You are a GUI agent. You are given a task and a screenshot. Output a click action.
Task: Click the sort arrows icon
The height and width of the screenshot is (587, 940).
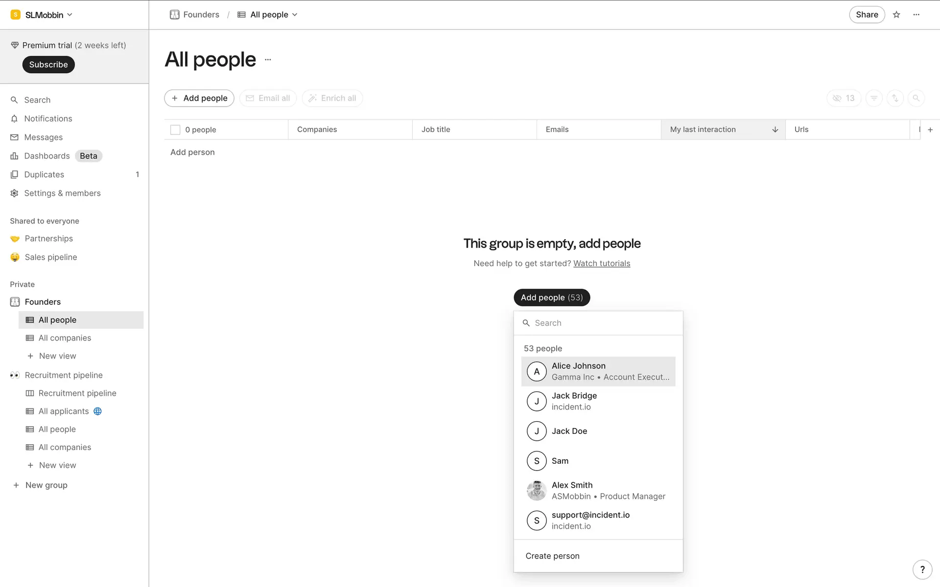(895, 98)
